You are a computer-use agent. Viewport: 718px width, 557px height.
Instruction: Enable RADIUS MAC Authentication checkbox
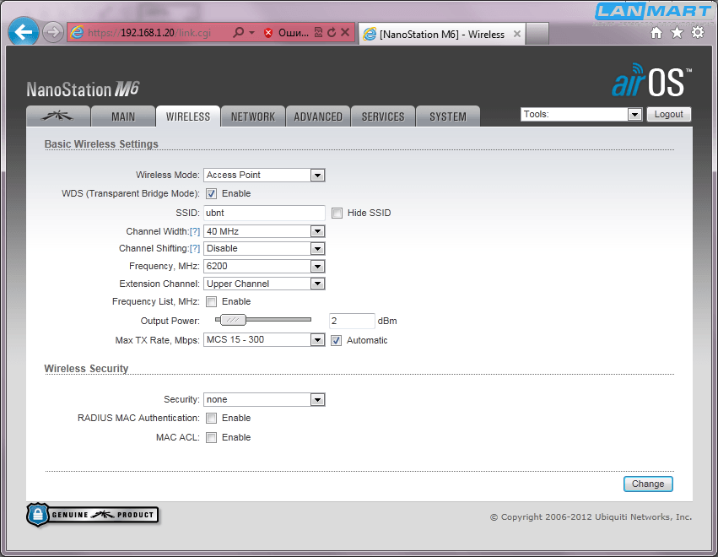(x=211, y=419)
